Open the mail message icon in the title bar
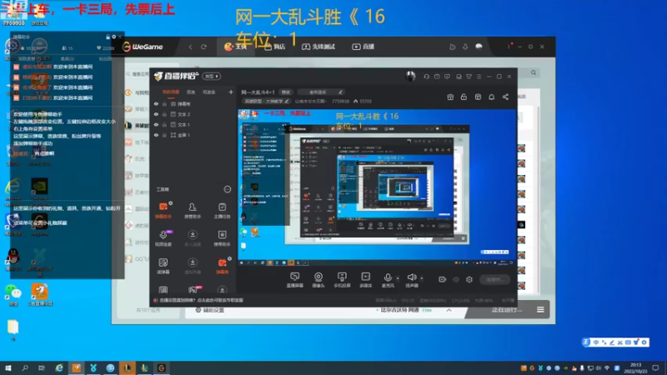 point(437,77)
